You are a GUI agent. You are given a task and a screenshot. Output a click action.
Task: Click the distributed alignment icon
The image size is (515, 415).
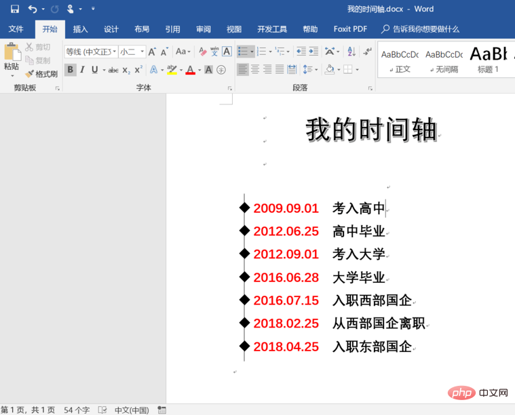(292, 70)
